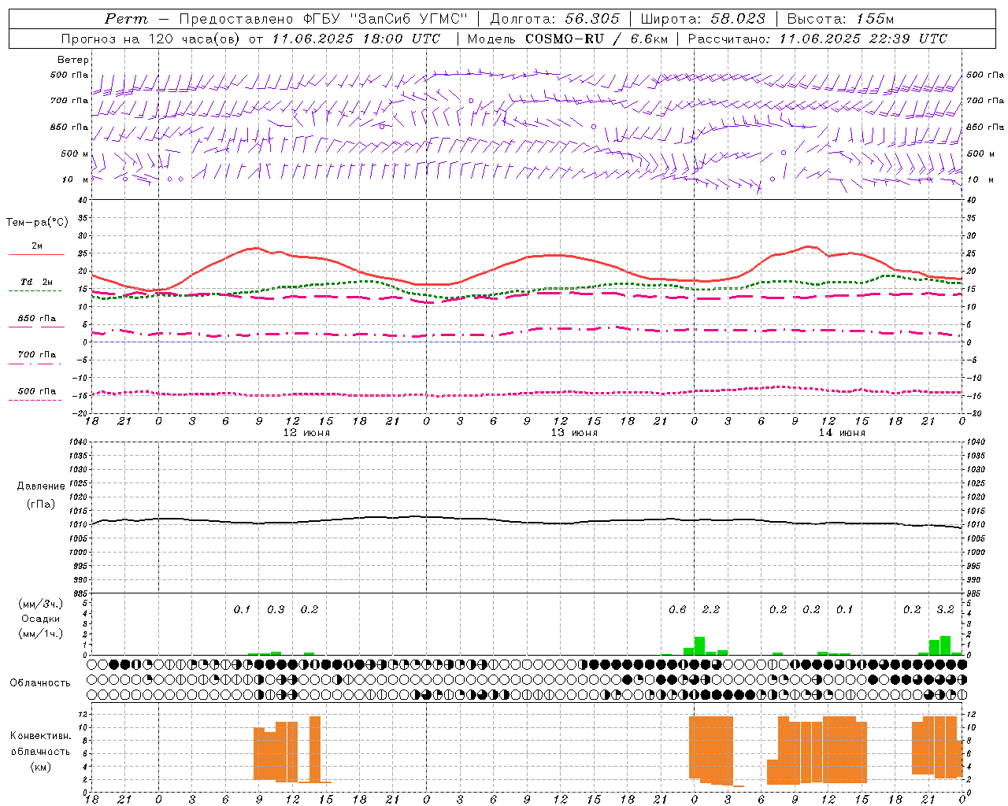Click the Широта: 58.023 value
This screenshot has width=1008, height=806.
(702, 19)
